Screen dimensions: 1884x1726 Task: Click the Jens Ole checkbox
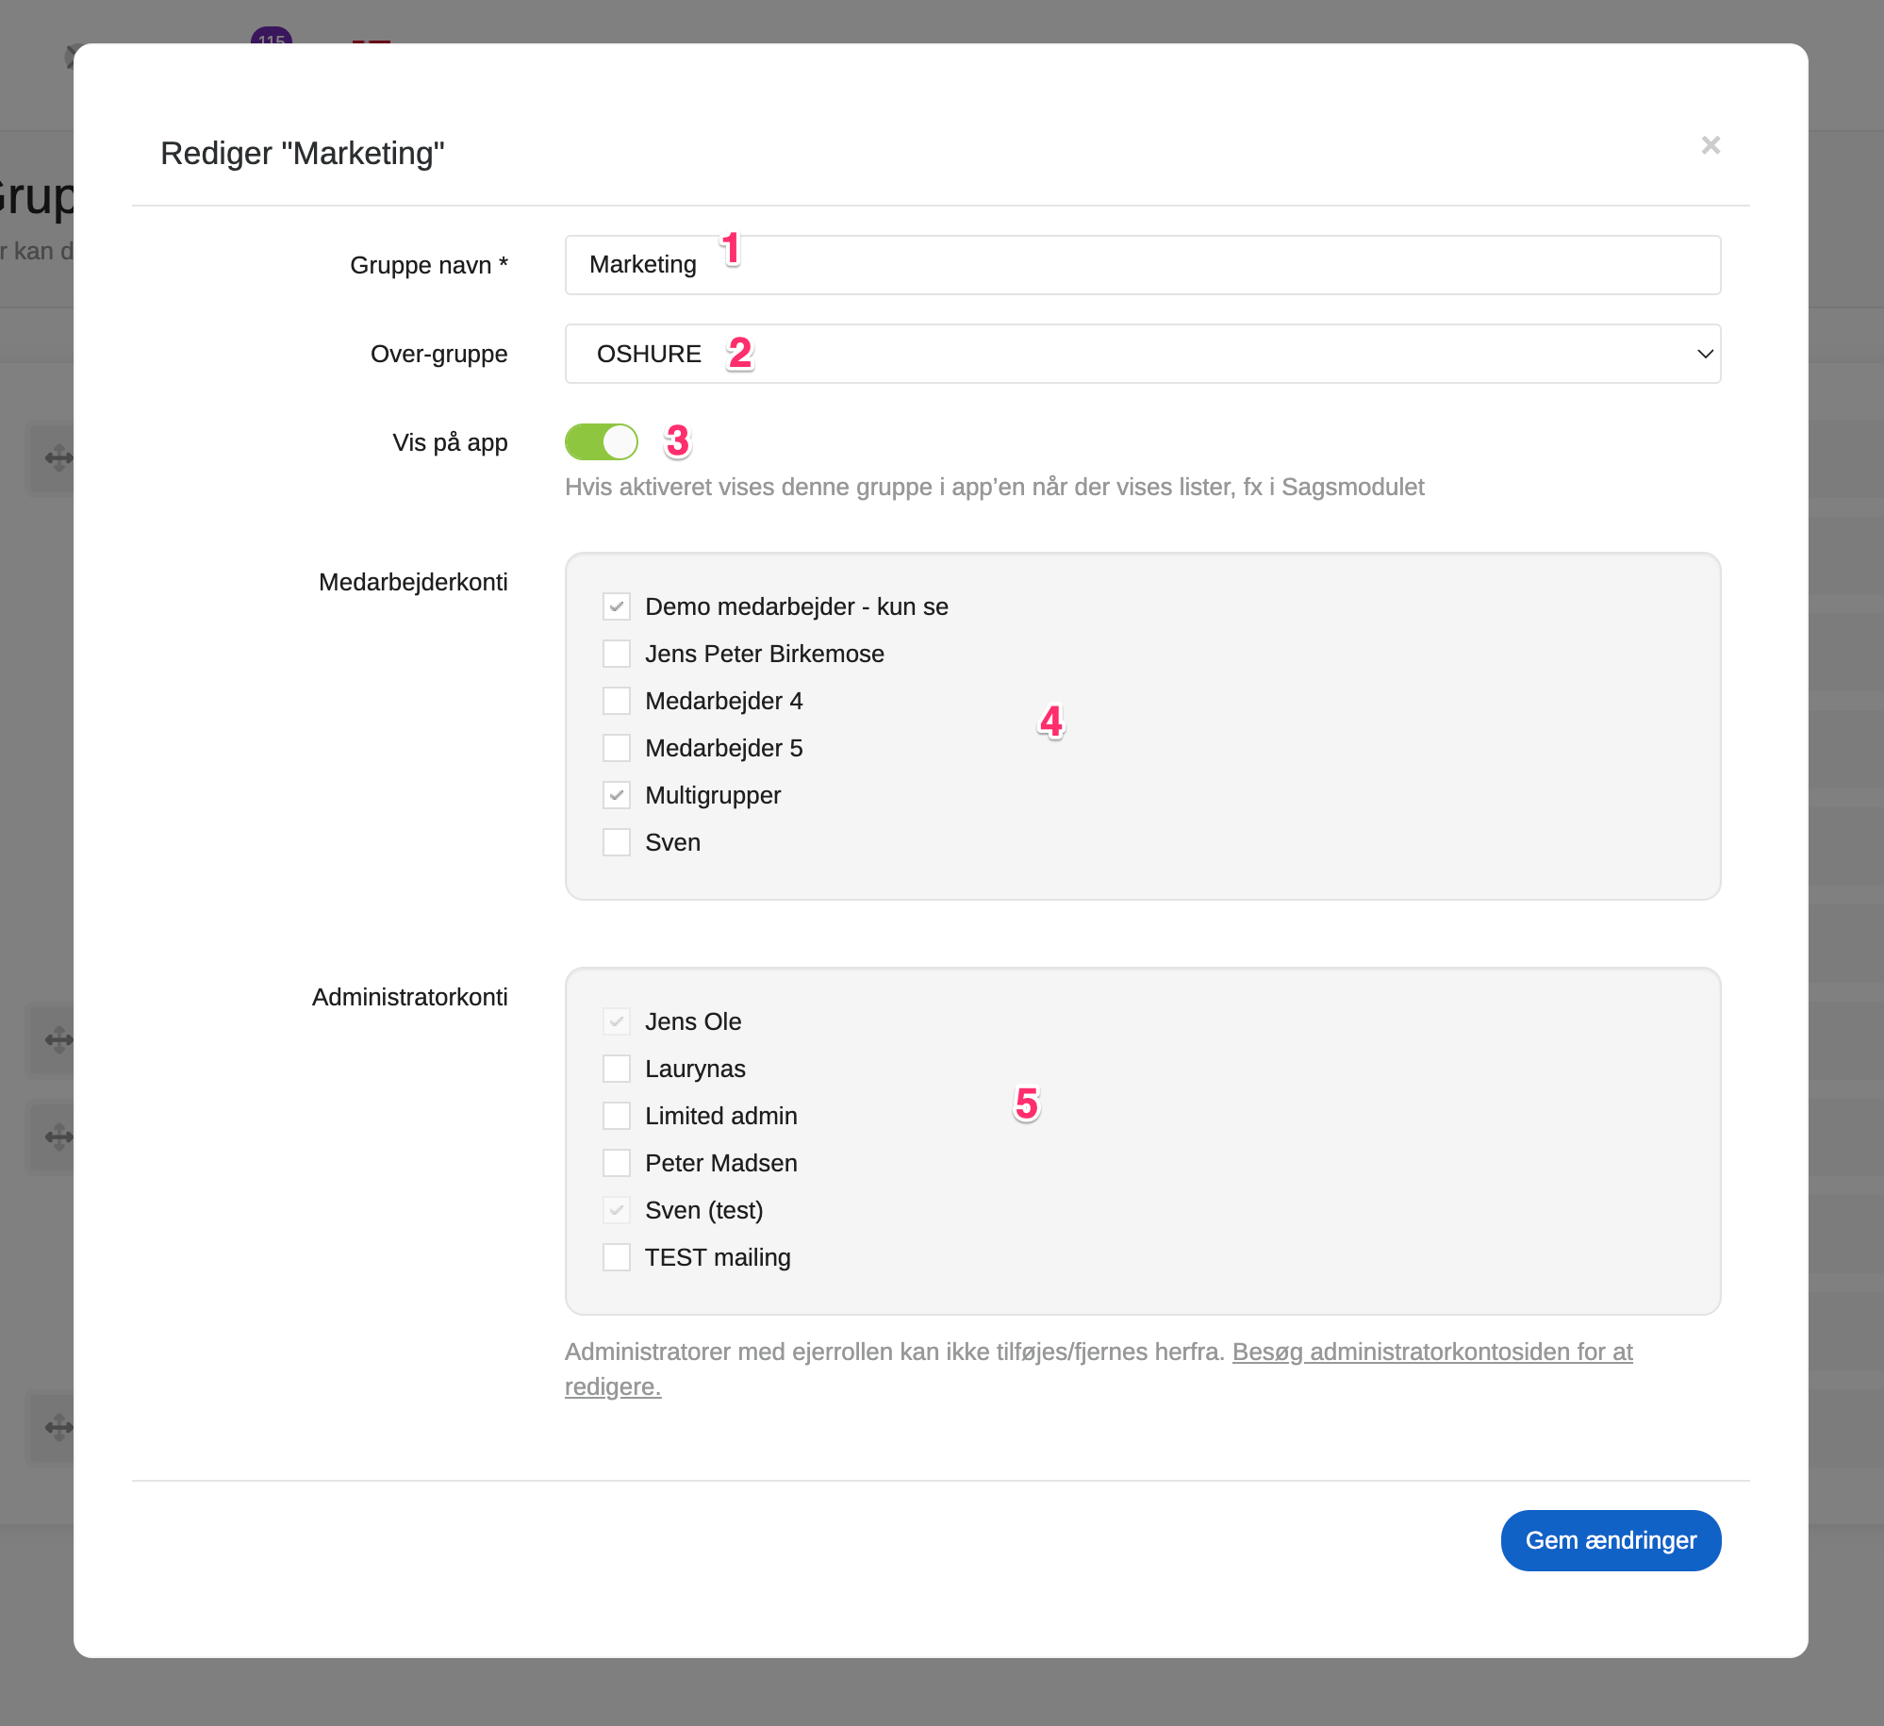pos(617,1021)
